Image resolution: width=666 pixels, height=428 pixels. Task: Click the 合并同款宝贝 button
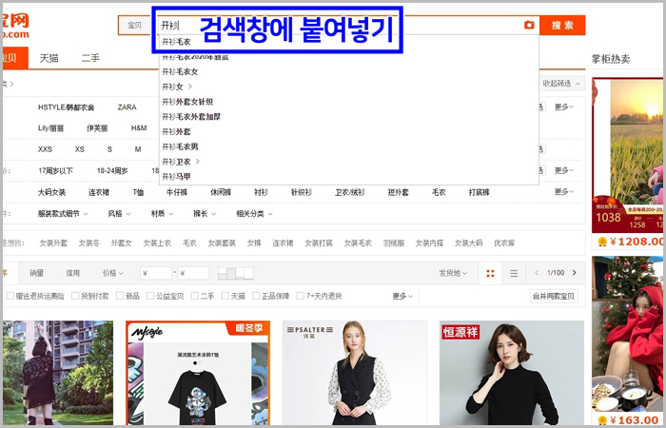[554, 296]
